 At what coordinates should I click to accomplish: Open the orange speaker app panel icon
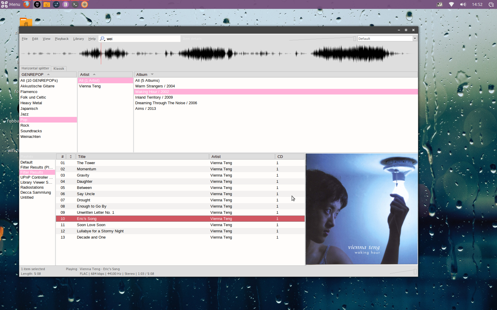click(85, 4)
